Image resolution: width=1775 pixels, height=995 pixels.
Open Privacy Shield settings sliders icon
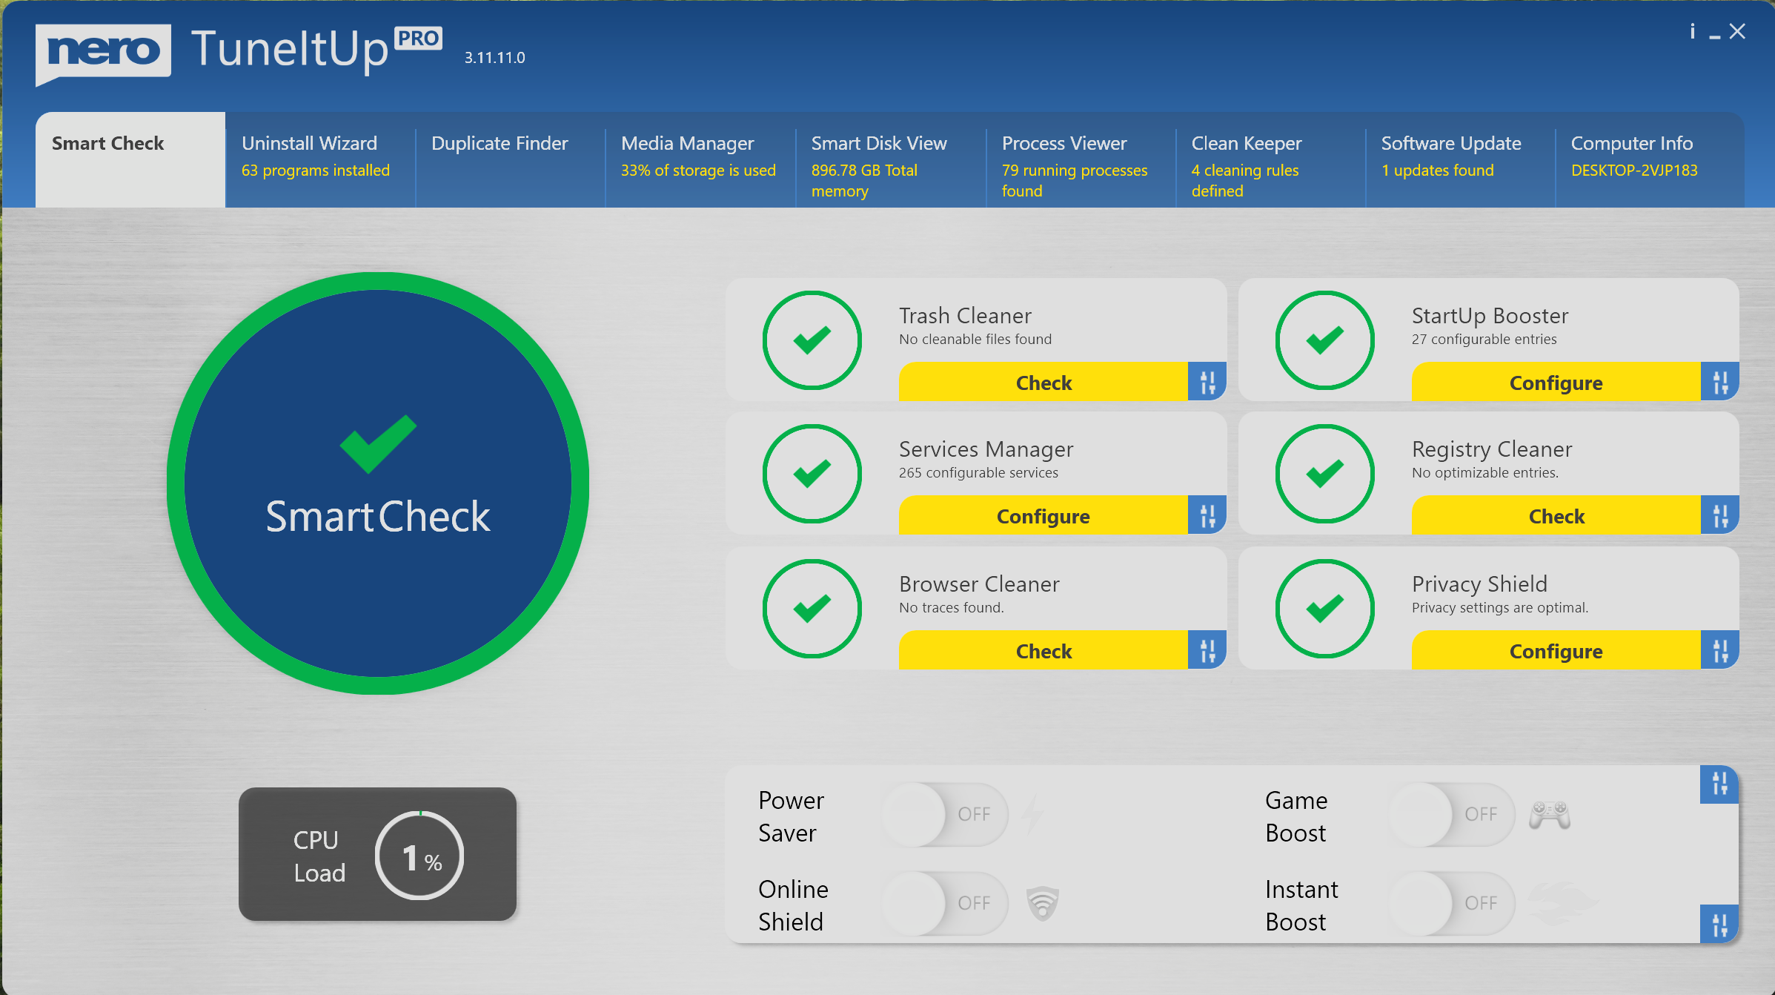(x=1720, y=650)
